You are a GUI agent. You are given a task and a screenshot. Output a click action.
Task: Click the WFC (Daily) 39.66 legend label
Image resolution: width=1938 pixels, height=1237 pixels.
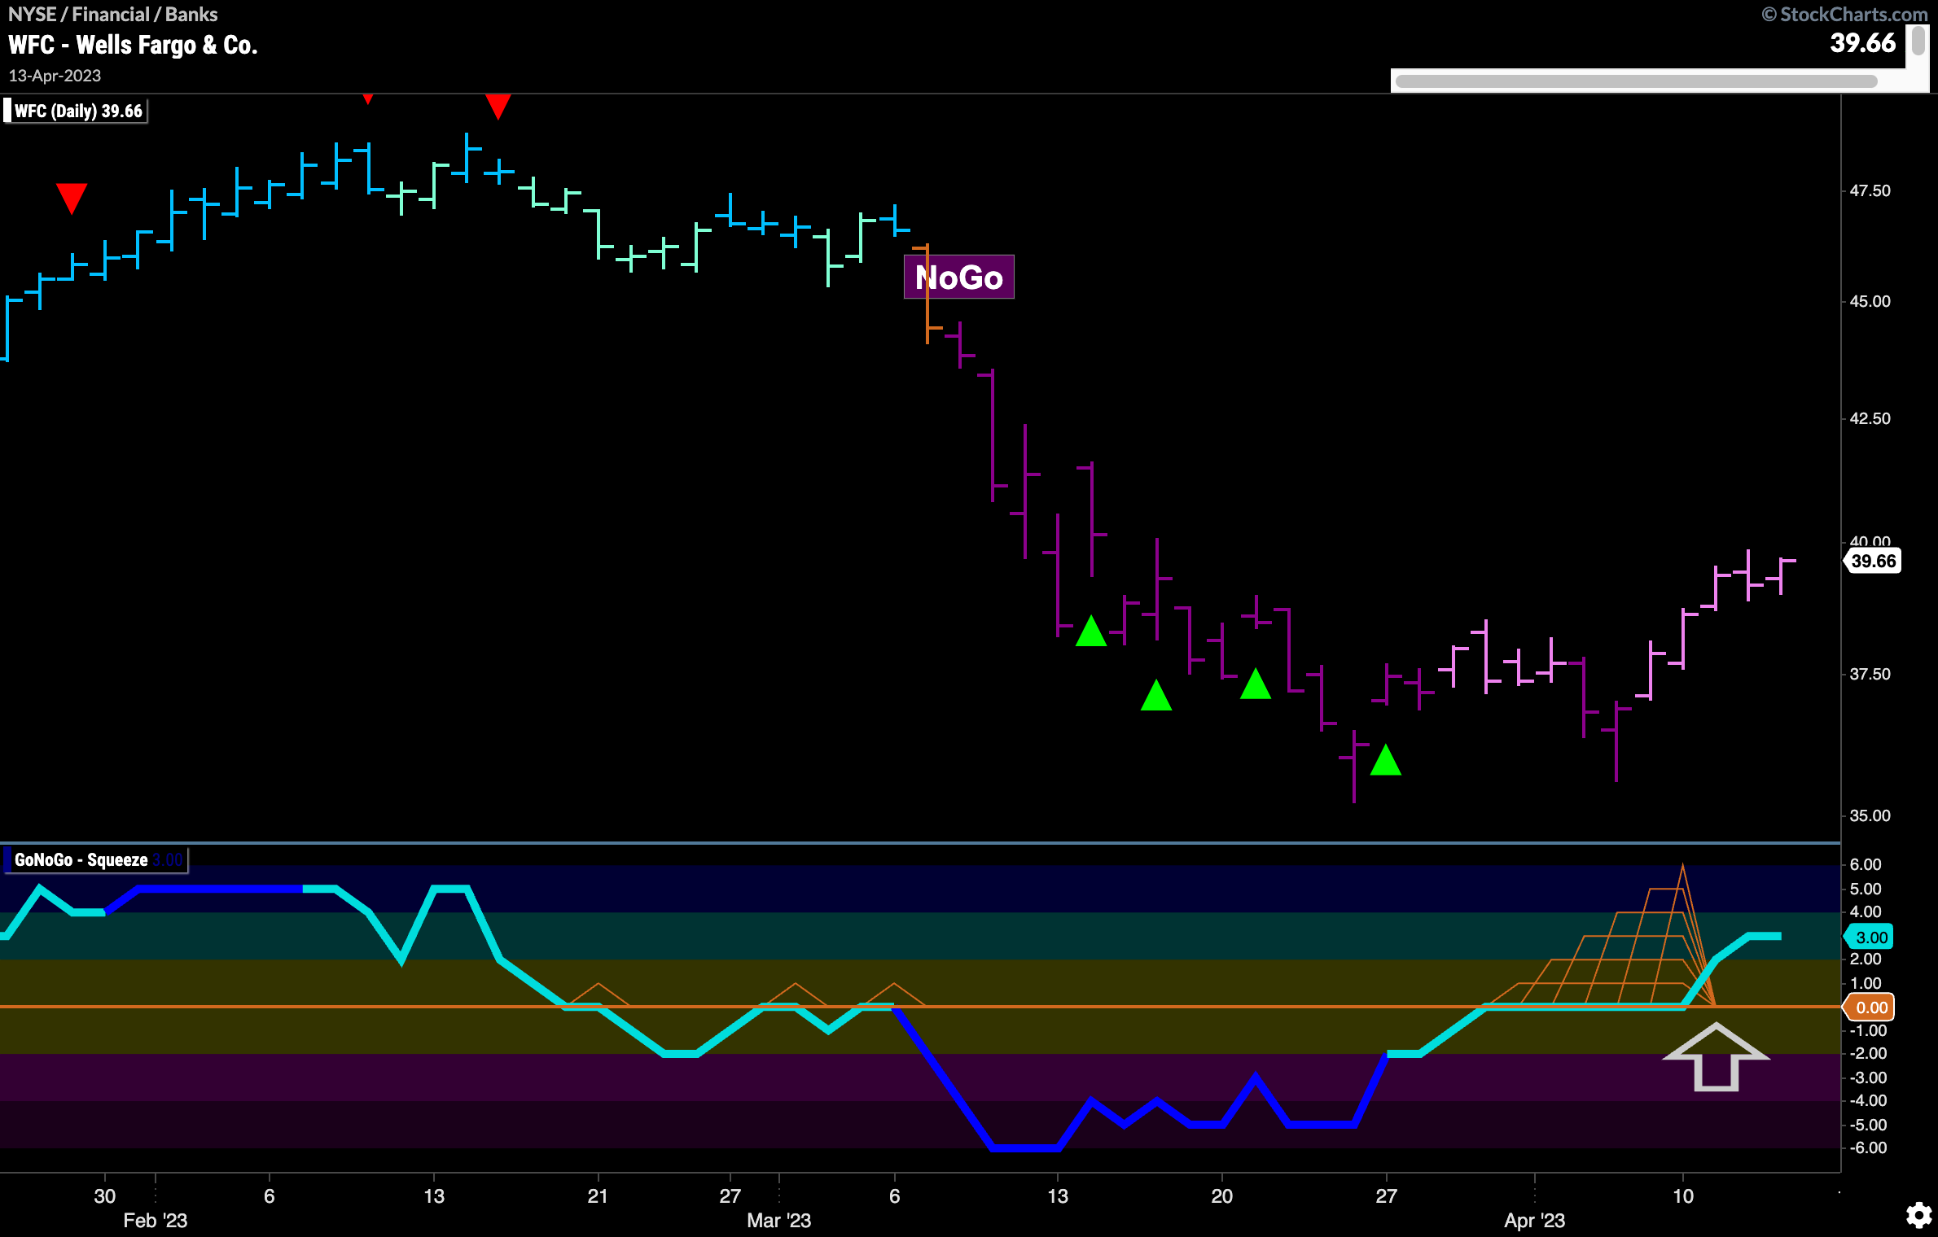click(77, 111)
